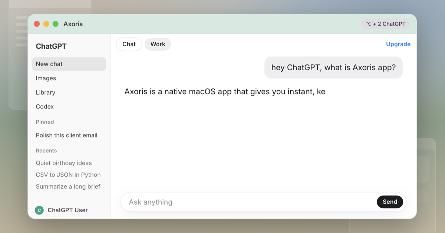Click the Pinned section label
Image resolution: width=445 pixels, height=233 pixels.
[x=45, y=122]
